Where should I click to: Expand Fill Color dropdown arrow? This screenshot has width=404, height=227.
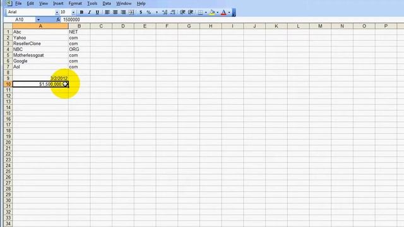click(x=217, y=12)
